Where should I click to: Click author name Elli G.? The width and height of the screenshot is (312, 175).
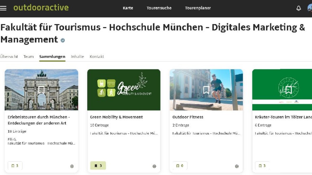tap(12, 139)
